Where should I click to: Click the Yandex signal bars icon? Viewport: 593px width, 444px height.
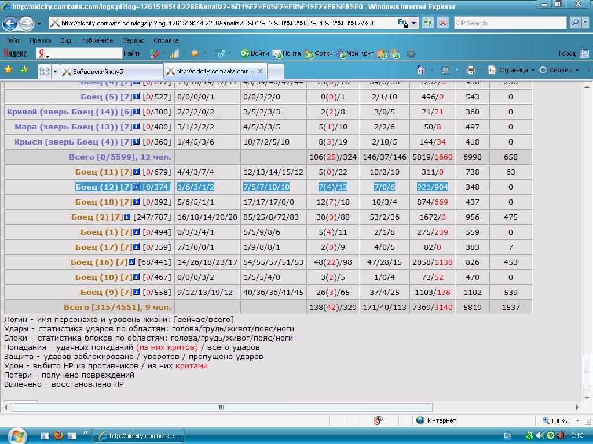174,54
